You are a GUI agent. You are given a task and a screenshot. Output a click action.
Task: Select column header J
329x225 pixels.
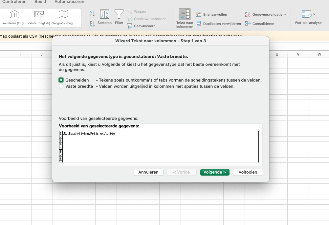(x=42, y=54)
